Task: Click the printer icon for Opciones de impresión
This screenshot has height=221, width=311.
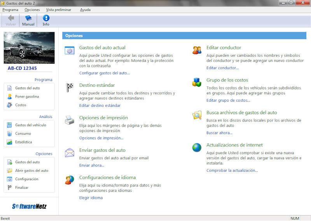Action: point(70,120)
